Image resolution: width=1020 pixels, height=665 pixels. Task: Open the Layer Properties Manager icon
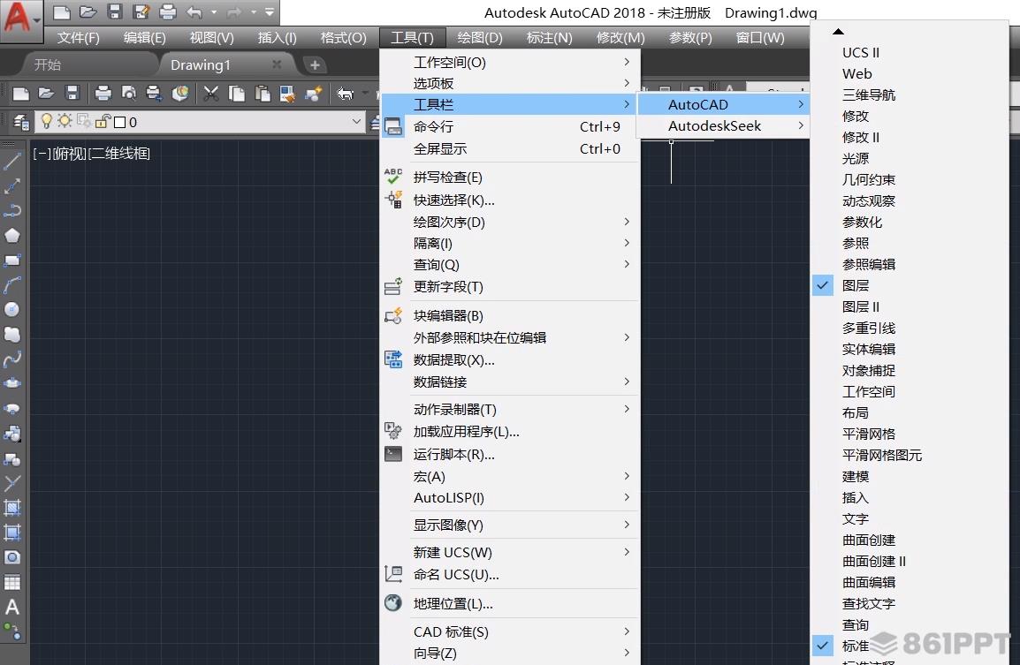pyautogui.click(x=21, y=122)
